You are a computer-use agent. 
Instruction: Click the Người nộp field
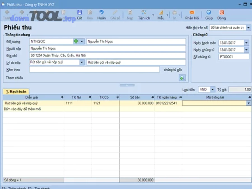107,48
